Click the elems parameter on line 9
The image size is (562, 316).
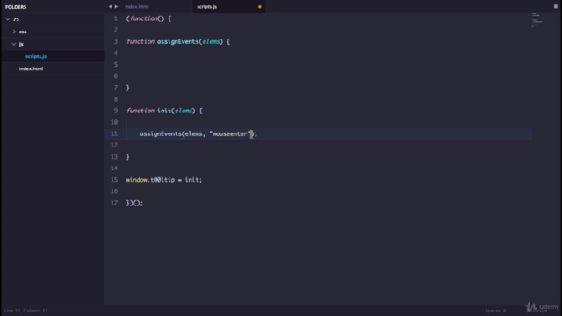[x=184, y=111]
